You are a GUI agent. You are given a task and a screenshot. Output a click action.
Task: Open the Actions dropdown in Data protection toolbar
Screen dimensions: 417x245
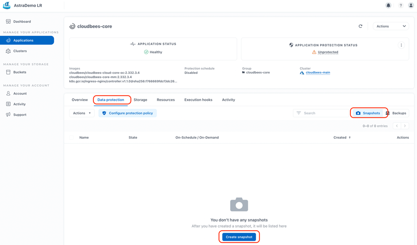pyautogui.click(x=82, y=113)
